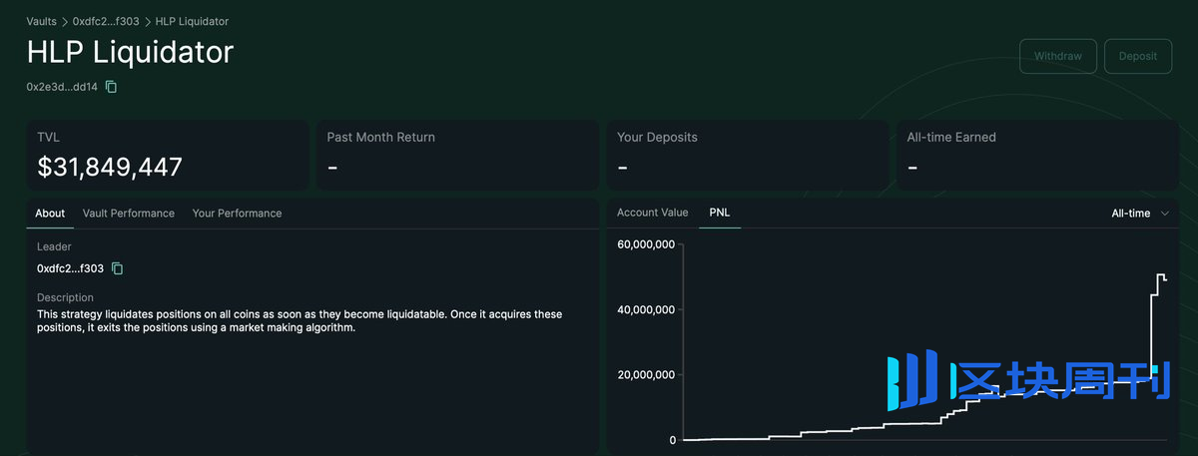Click the HLP Liquidator breadcrumb item
Screen dimensions: 1198x456
192,21
